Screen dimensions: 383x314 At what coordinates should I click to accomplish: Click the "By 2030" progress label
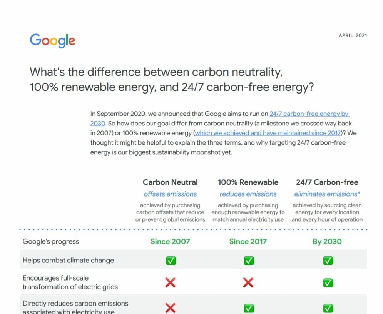(x=327, y=242)
